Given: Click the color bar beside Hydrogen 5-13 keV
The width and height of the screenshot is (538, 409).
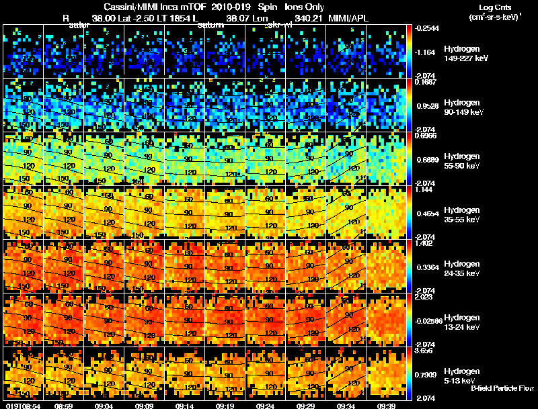Looking at the screenshot, I should pos(409,373).
